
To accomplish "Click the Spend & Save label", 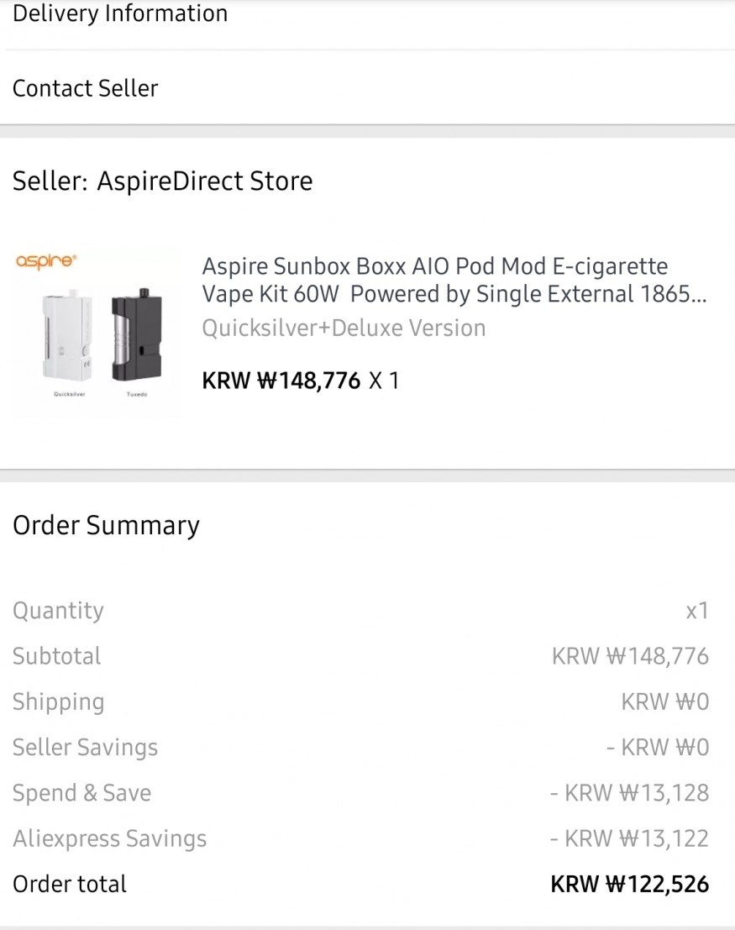I will pos(81,793).
